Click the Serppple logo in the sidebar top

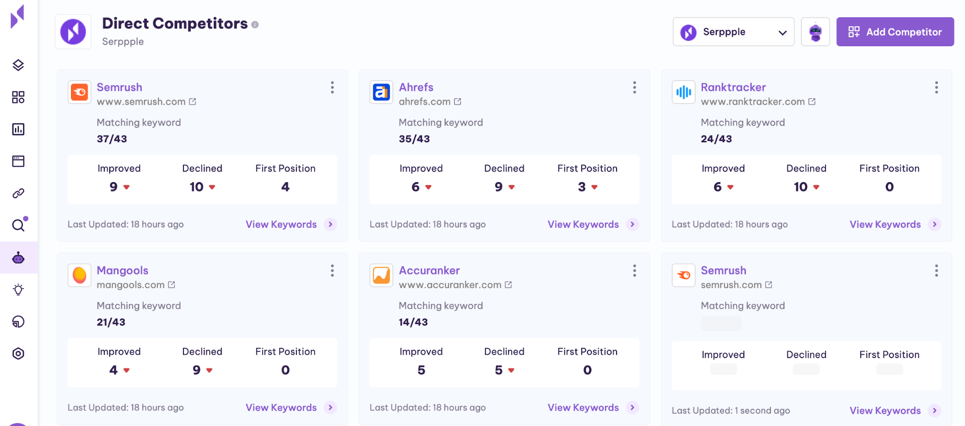tap(17, 17)
